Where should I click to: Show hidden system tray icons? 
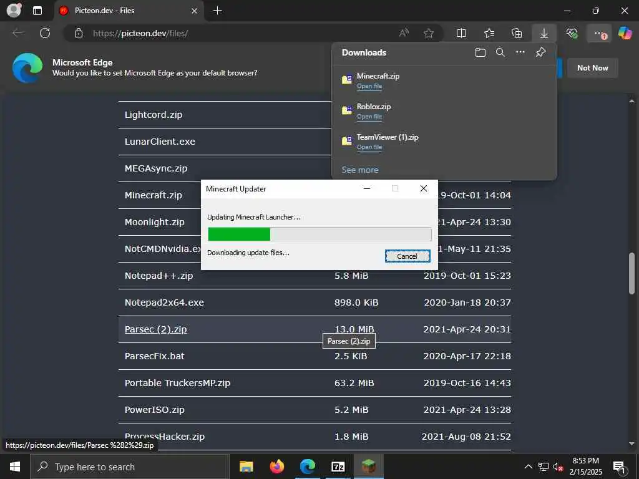528,467
